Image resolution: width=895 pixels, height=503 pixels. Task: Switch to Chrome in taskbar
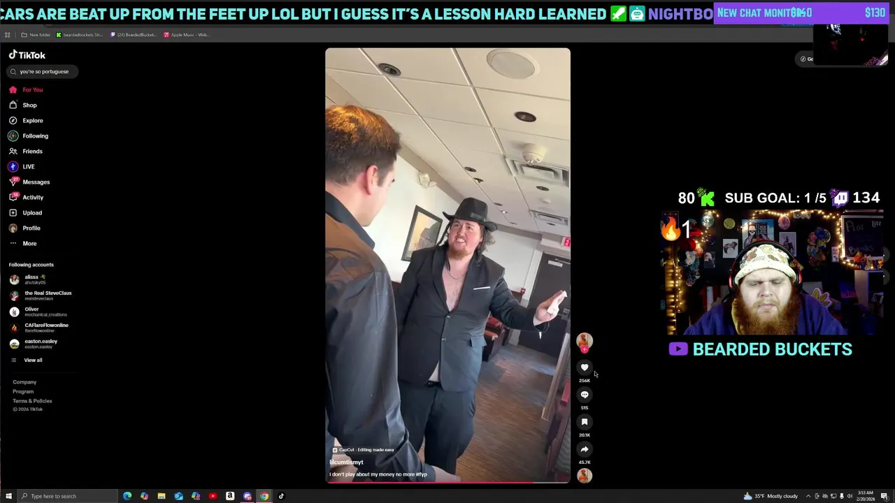(x=264, y=496)
